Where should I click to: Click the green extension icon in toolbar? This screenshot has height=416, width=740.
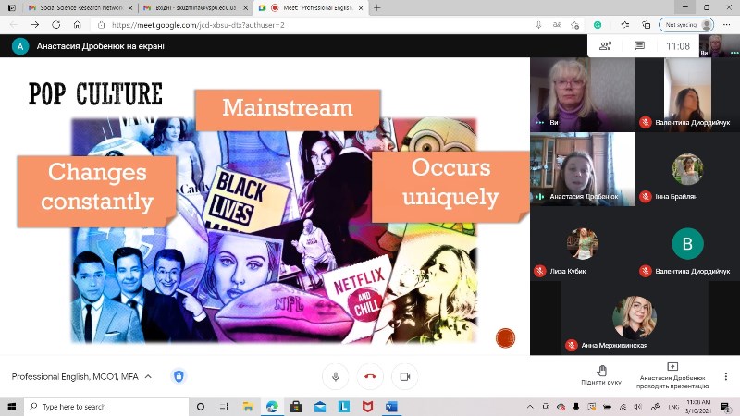[598, 25]
